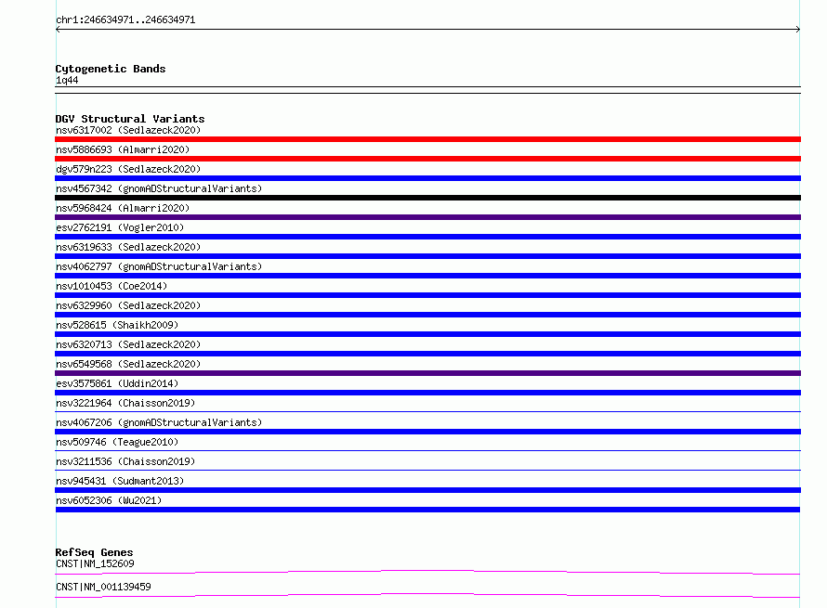Open variant nsv528615 (Shaikh2009) label
This screenshot has width=827, height=608.
tap(117, 325)
